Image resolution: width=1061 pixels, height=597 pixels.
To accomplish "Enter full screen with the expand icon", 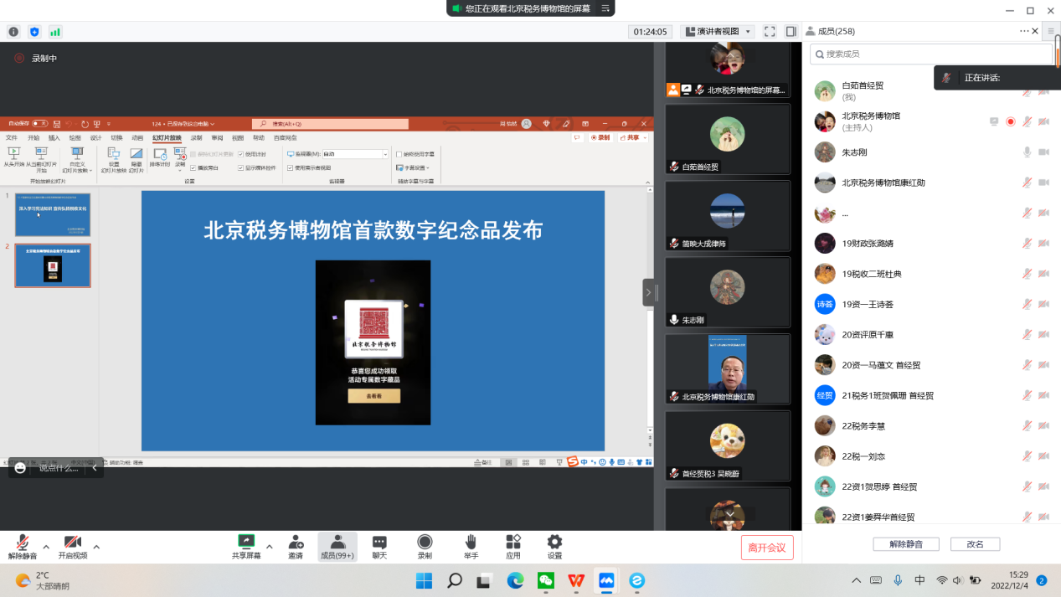I will point(770,32).
